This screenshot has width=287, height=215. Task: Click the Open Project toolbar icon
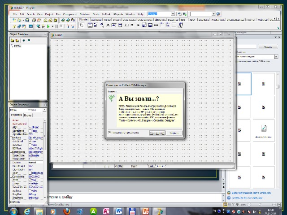point(39,20)
